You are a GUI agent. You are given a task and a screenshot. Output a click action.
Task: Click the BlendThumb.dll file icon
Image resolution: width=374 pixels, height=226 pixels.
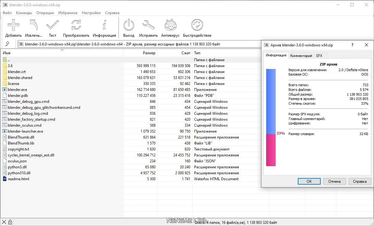coord(4,137)
